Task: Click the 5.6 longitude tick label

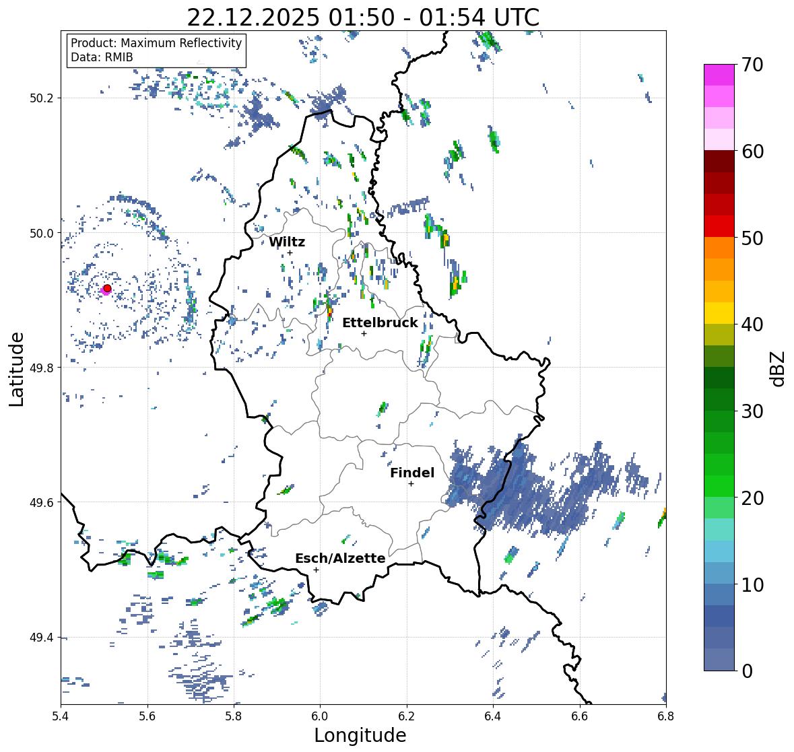Action: [x=147, y=716]
